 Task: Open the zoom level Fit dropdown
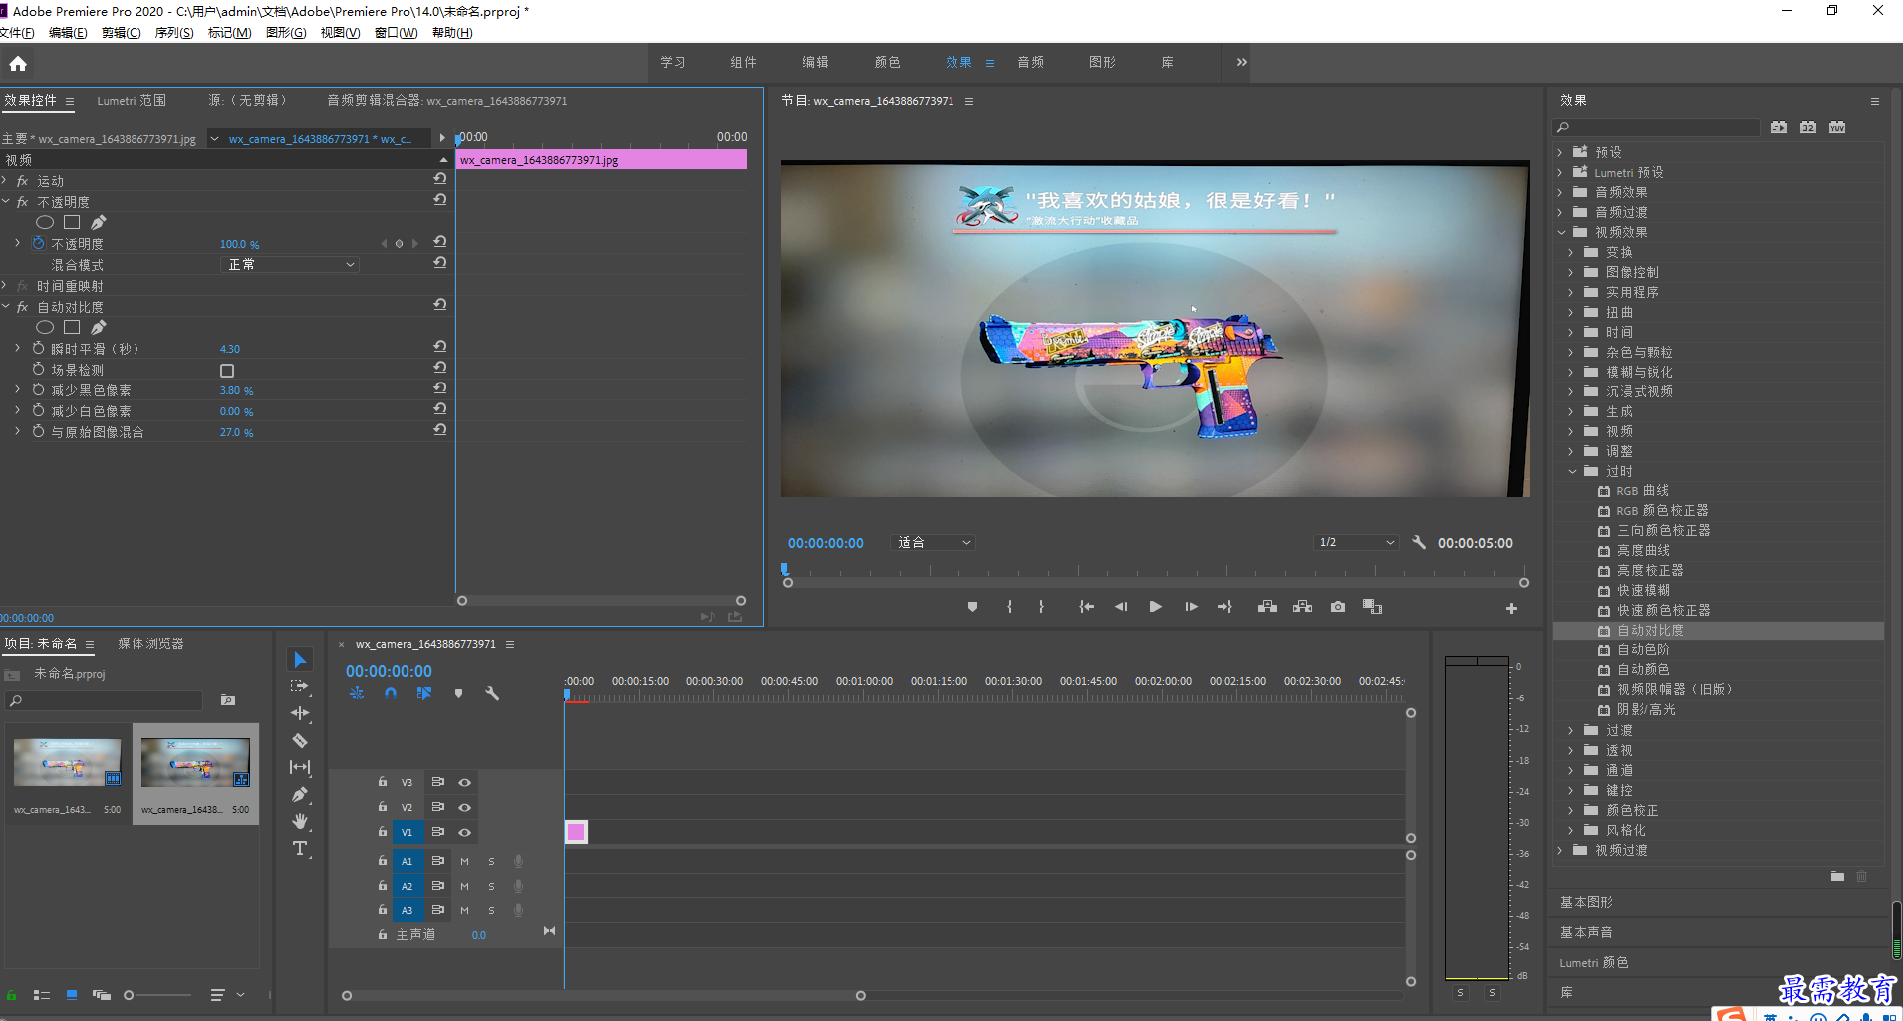pyautogui.click(x=934, y=542)
